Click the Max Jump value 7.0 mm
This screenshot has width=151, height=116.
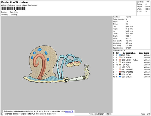[x=129, y=45]
